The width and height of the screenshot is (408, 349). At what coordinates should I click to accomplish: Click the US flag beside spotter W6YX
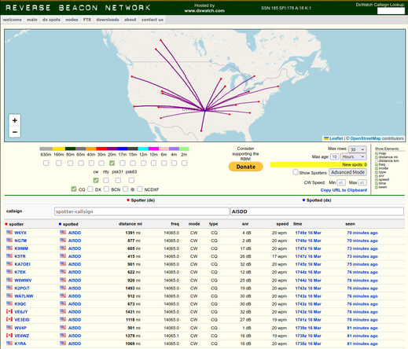pyautogui.click(x=9, y=232)
